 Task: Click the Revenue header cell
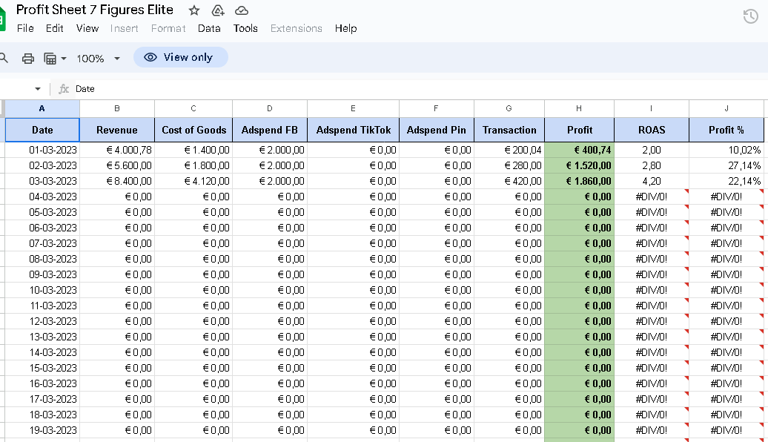coord(117,130)
